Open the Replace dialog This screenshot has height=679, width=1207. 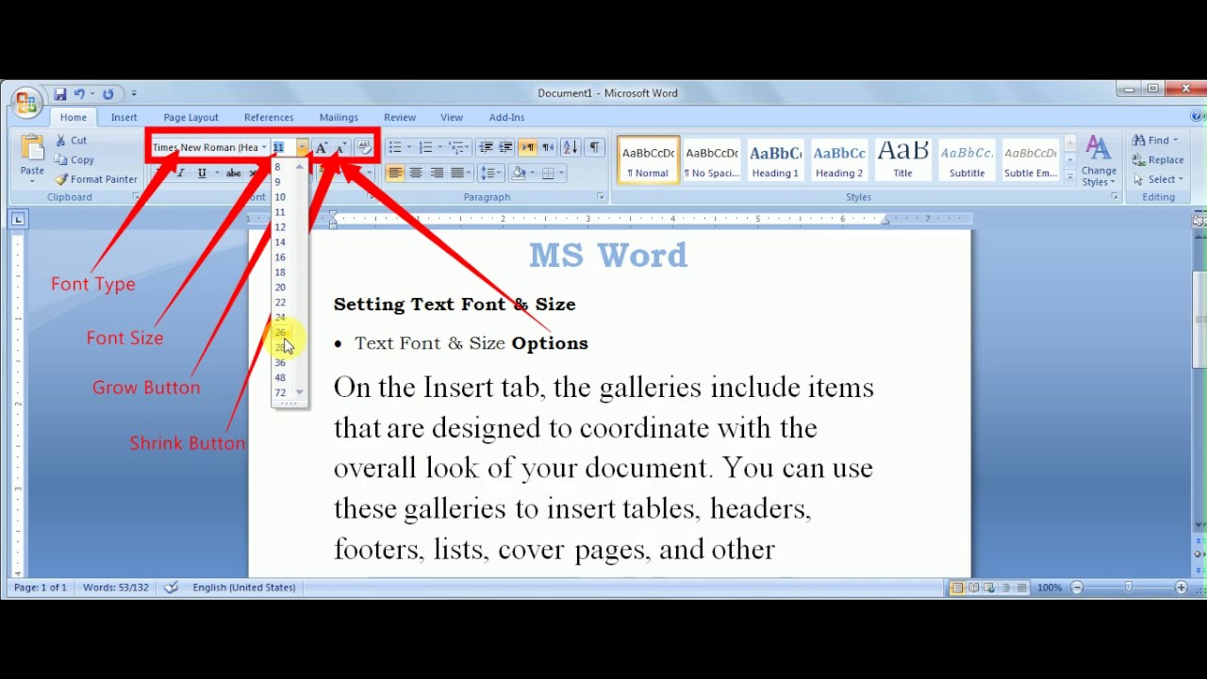tap(1159, 160)
